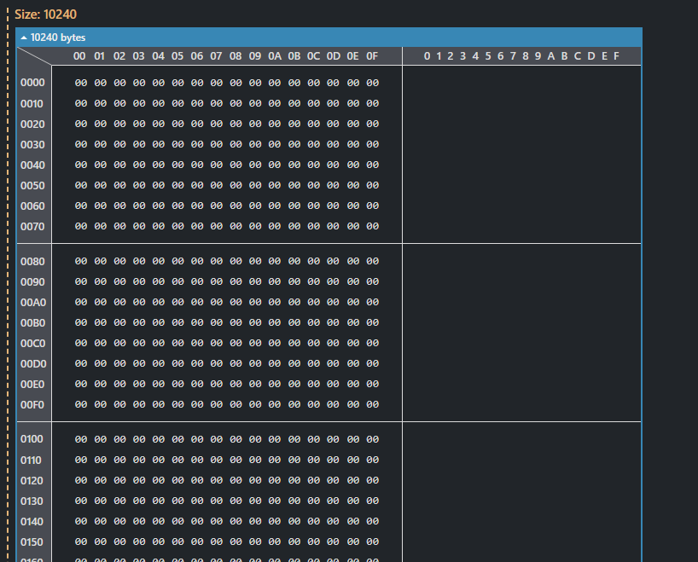Viewport: 698px width, 562px height.
Task: Click first byte in row 0080
Action: (x=81, y=261)
